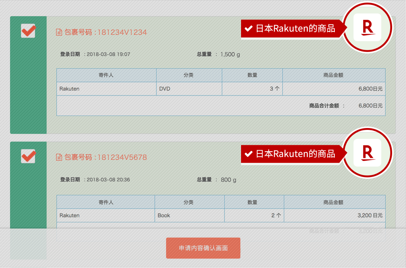Click the Rakuten R logo on the 181234V1234 package
This screenshot has width=406, height=268.
(x=367, y=27)
